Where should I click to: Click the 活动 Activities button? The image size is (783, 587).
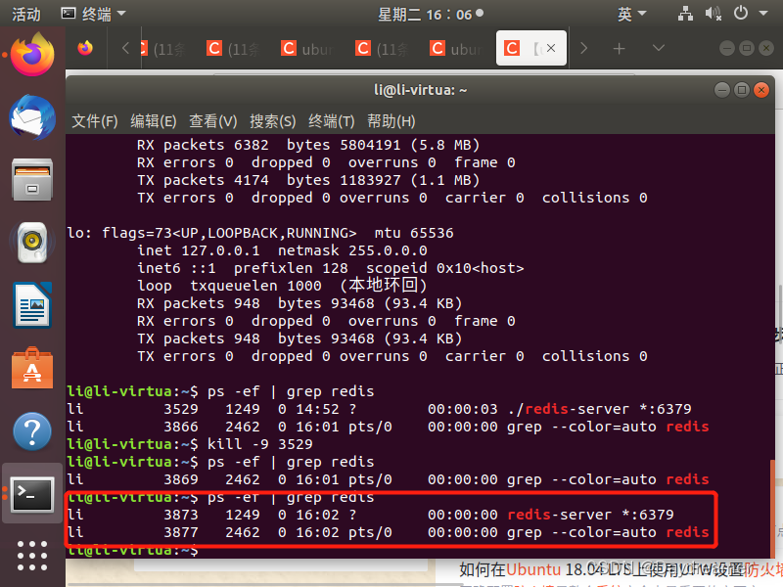click(24, 14)
